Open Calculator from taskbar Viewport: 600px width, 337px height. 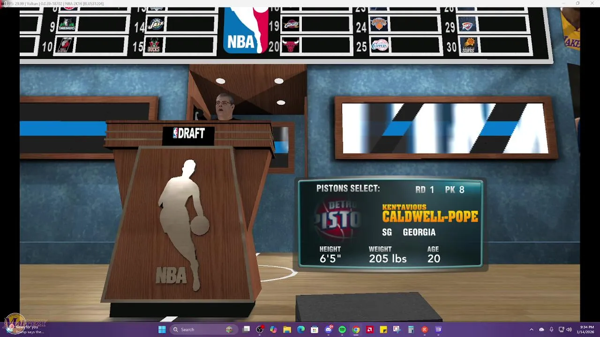point(411,330)
